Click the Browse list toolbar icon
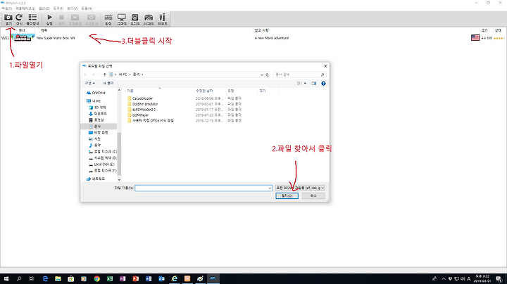Screen dimensions: 507x284 [32, 20]
